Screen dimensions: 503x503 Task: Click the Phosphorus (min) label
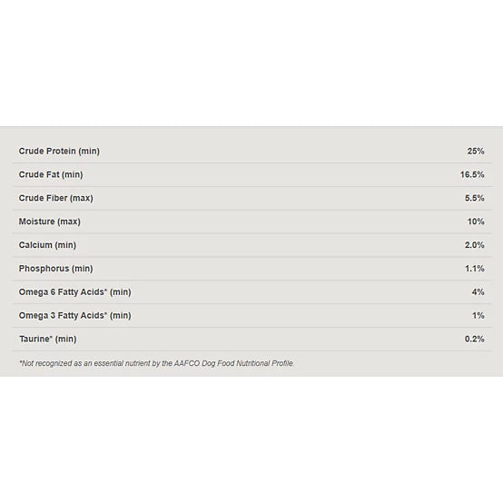[x=55, y=269]
